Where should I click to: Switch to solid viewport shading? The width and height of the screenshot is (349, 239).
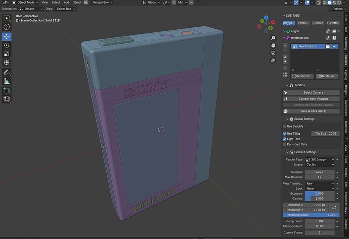(x=329, y=3)
